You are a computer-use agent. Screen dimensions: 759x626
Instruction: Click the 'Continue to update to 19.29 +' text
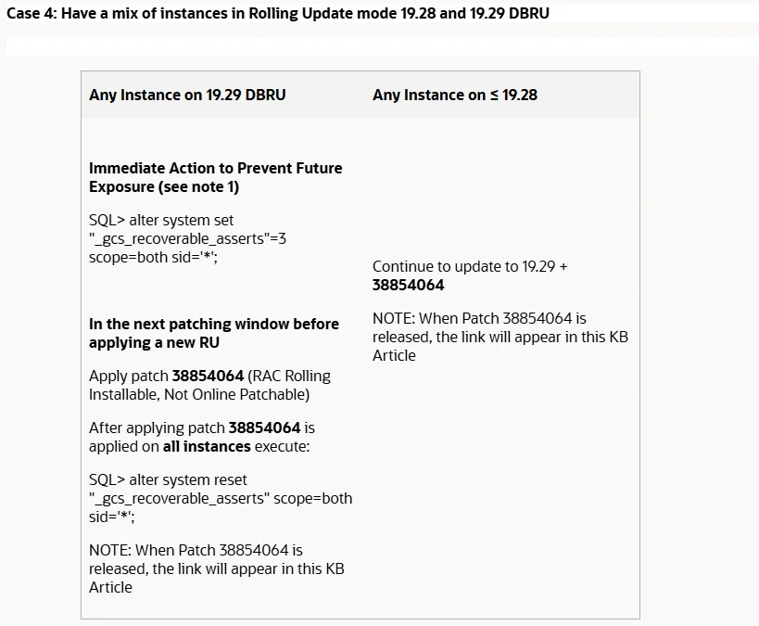470,266
